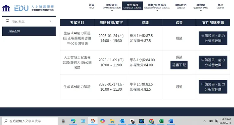Open the Snipping Tool icon in the taskbar
The height and width of the screenshot is (125, 234).
[x=93, y=121]
